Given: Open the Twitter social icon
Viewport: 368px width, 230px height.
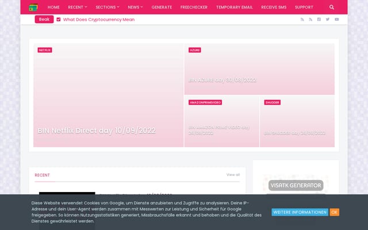Looking at the screenshot, I should [x=328, y=19].
